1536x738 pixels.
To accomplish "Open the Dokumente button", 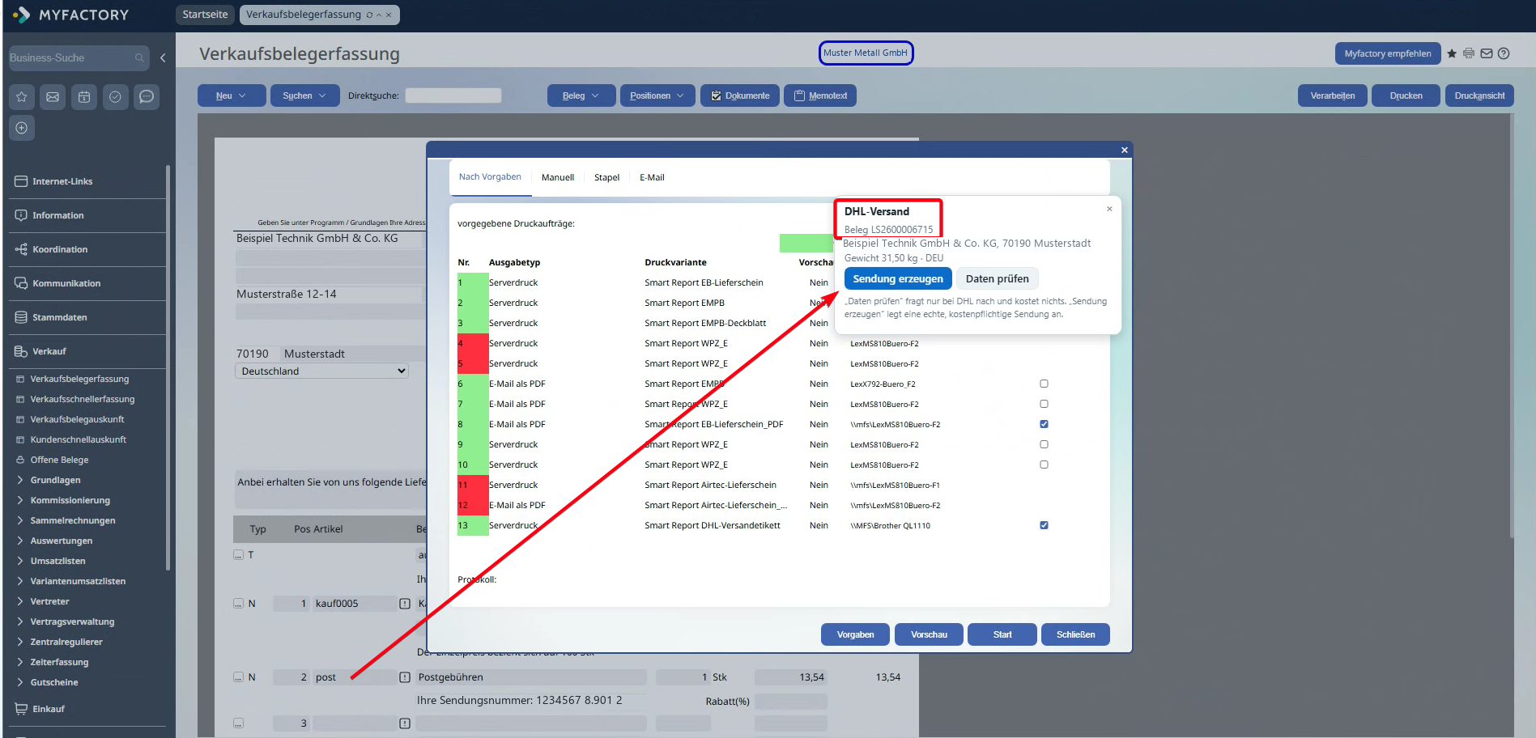I will pyautogui.click(x=740, y=95).
